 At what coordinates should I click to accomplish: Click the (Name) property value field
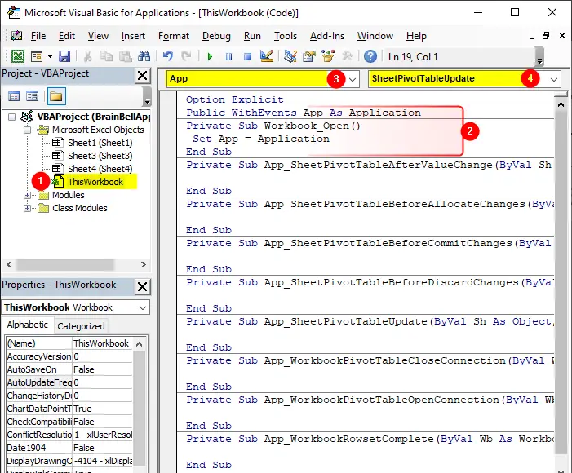(103, 343)
